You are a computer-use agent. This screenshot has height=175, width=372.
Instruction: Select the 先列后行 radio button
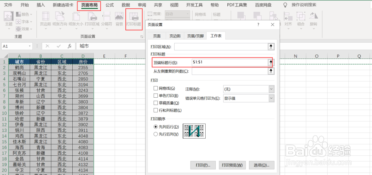156,127
